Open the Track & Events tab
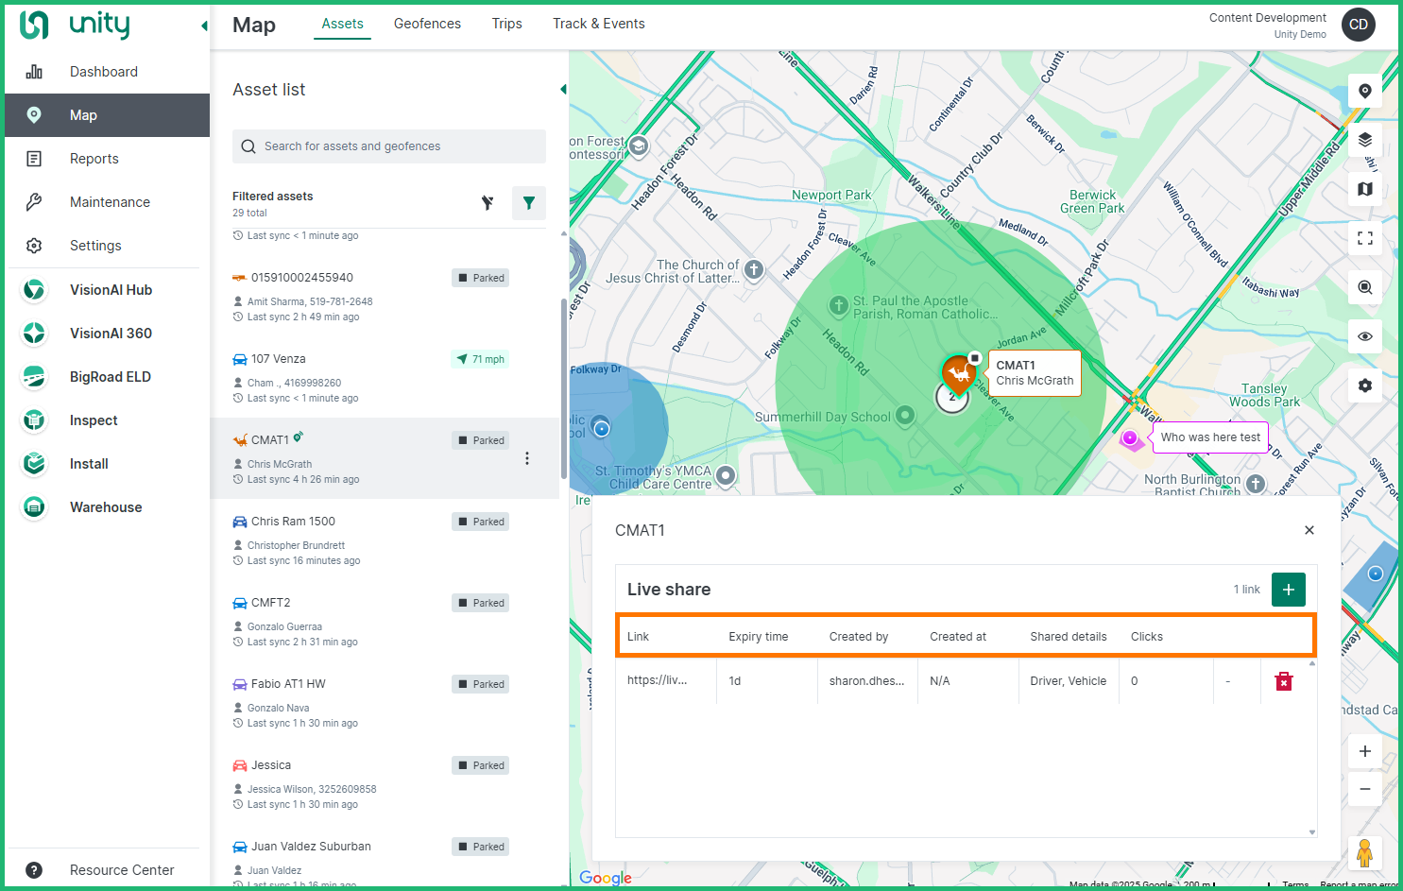The height and width of the screenshot is (891, 1403). pos(598,24)
